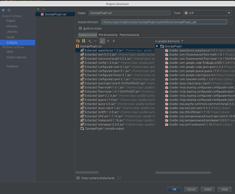Image resolution: width=235 pixels, height=194 pixels.
Task: Click icon of Extracted asm-5.0.3.jar entry
Action: click(x=82, y=55)
